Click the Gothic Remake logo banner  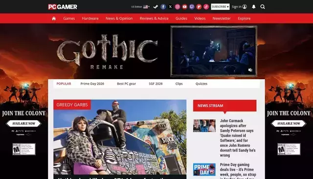click(107, 52)
